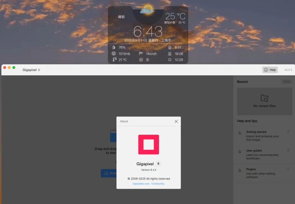Click the Getting started document icon
Screen dimensions: 295x204
click(240, 133)
